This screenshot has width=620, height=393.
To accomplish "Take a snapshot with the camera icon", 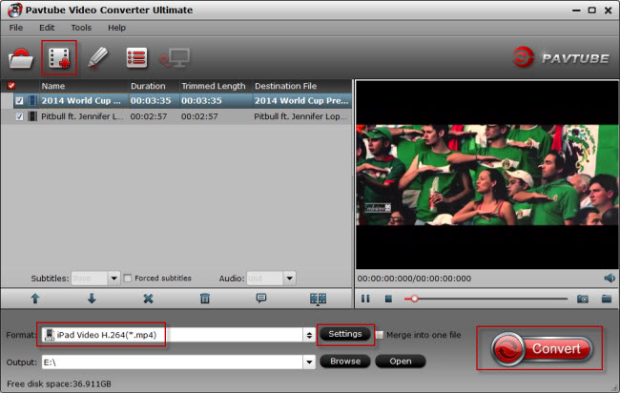I will point(582,299).
